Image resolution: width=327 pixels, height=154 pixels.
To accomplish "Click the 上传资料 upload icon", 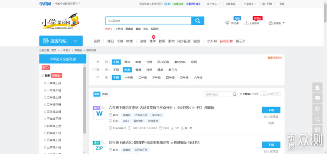I will 246,23.
